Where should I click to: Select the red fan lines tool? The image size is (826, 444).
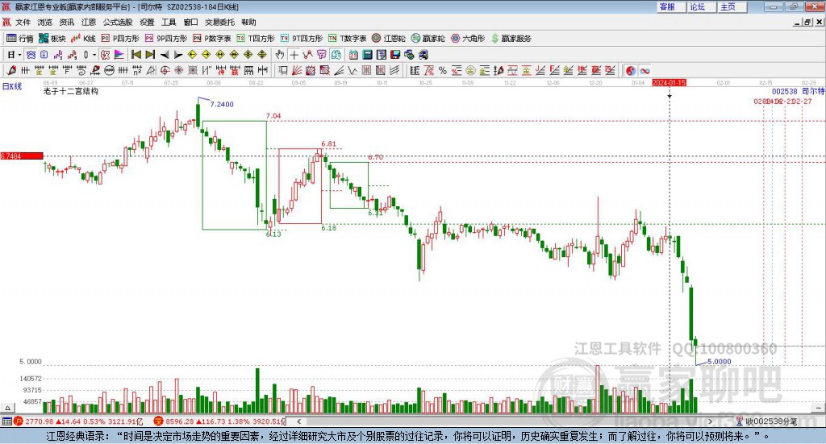296,70
